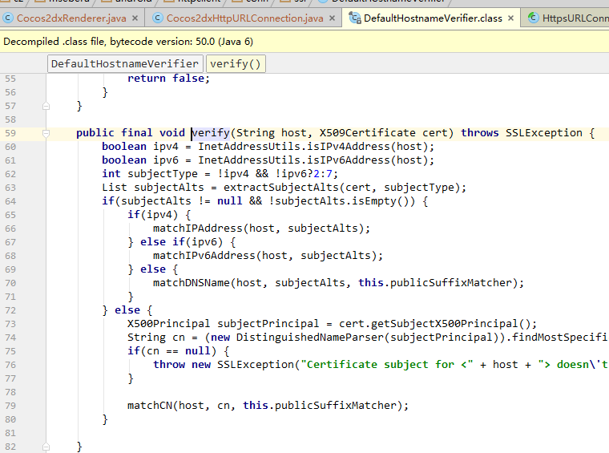
Task: Click Java class icon on Cocos2dxRenderer.java tab
Action: (8, 18)
